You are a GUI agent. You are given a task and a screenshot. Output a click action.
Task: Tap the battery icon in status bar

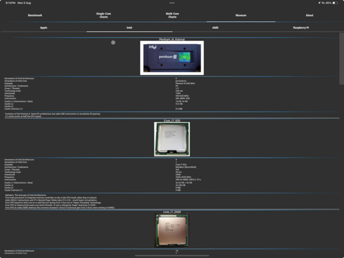(335, 3)
